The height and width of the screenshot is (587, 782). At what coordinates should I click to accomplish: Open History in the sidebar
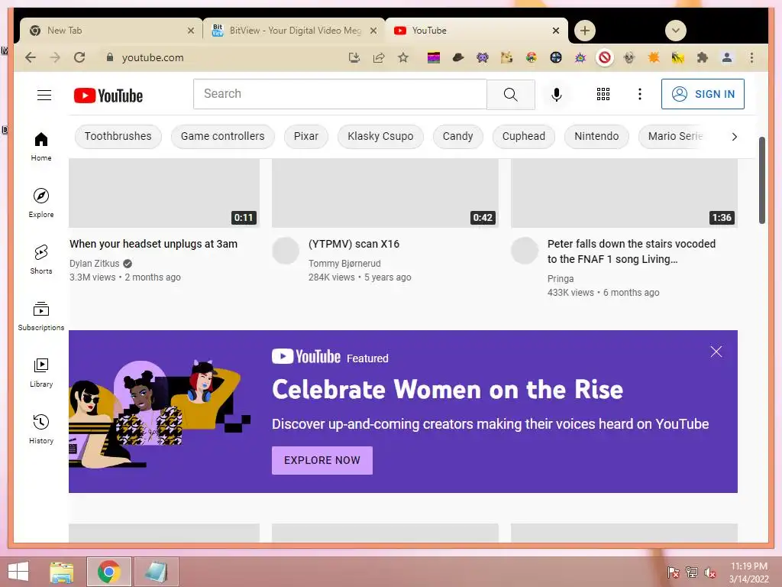(41, 430)
